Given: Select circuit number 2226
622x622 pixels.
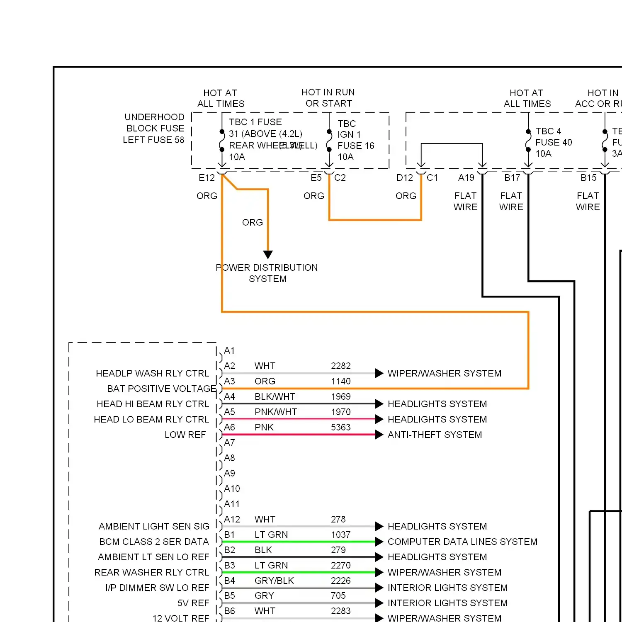Looking at the screenshot, I should click(x=340, y=581).
